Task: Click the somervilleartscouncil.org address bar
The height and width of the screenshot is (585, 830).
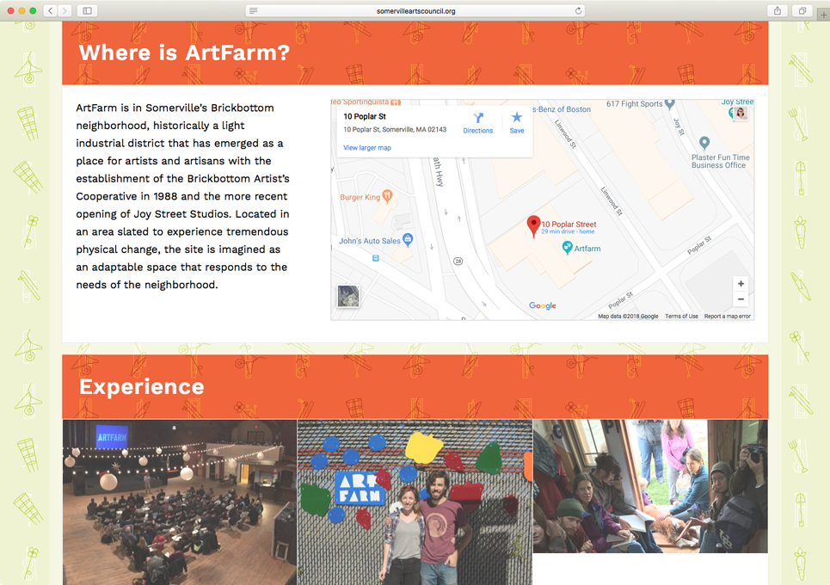Action: 416,10
